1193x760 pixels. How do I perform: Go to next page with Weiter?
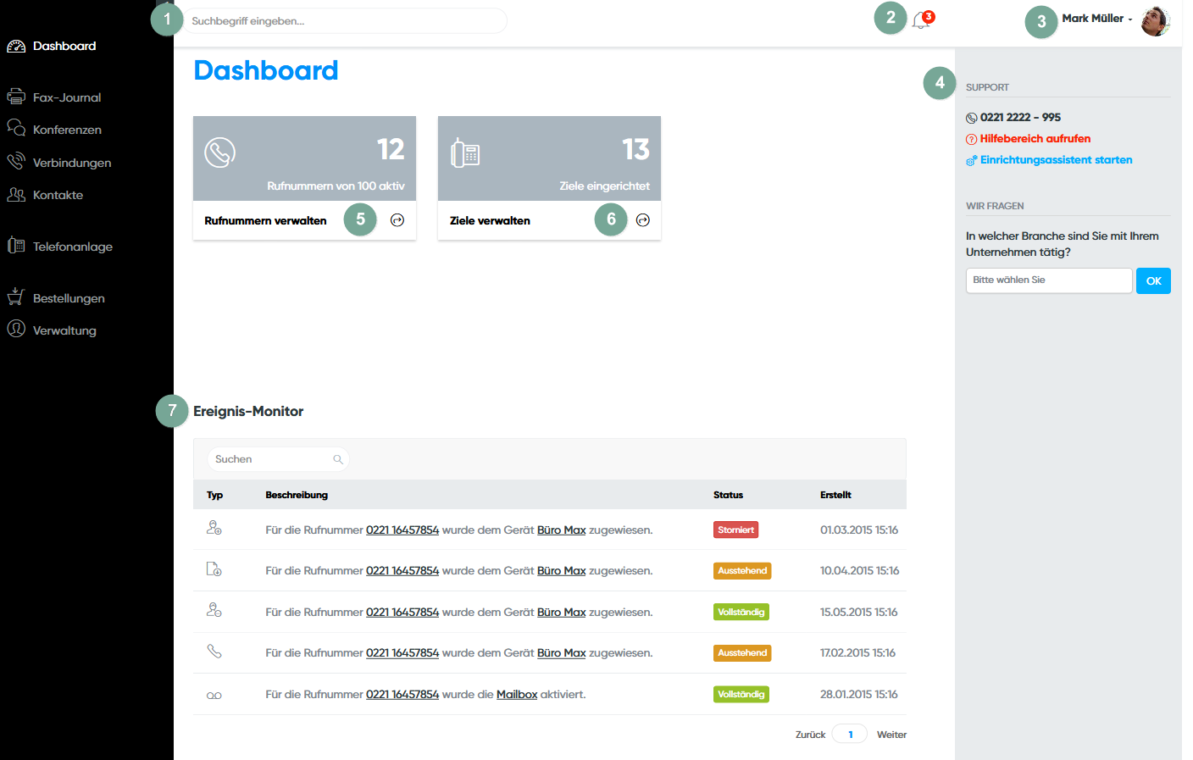[x=891, y=735]
